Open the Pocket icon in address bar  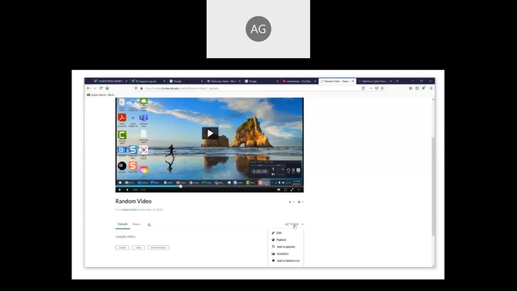click(376, 88)
